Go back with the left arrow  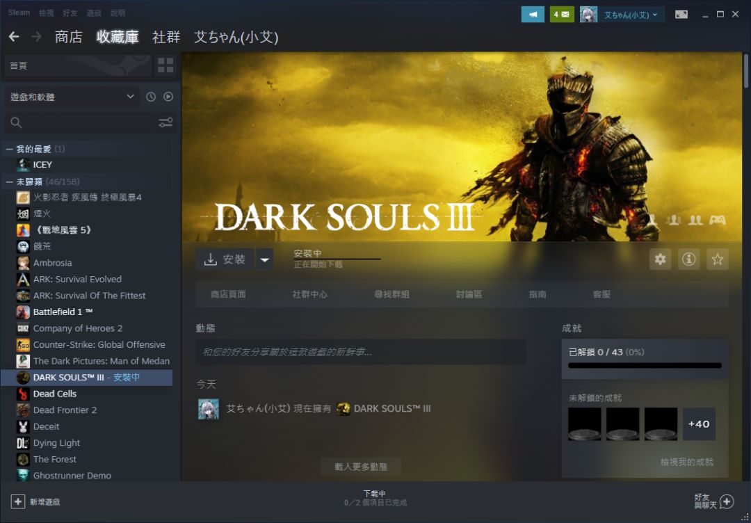[14, 36]
